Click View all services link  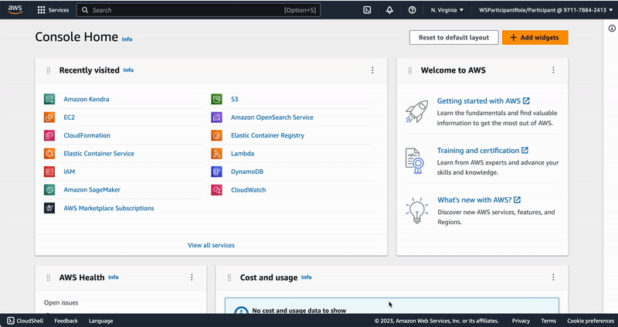(211, 245)
